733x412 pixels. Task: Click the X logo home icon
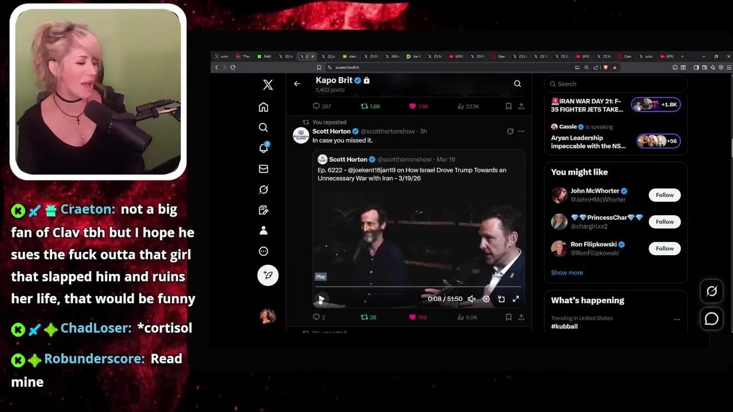(268, 85)
